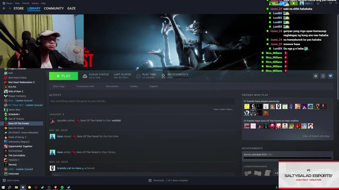Open the wishlist link in AyuuWu's activity
339x190 pixels.
coord(116,121)
